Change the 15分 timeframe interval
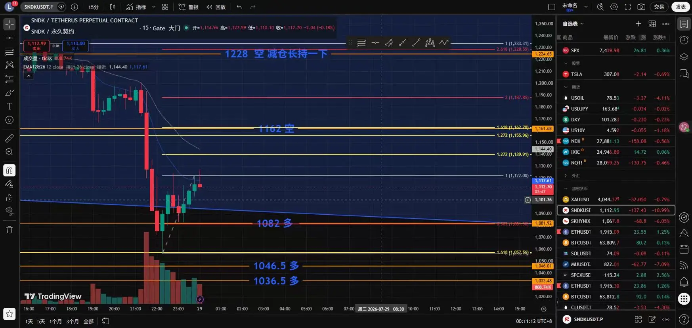Image resolution: width=692 pixels, height=328 pixels. pyautogui.click(x=94, y=7)
